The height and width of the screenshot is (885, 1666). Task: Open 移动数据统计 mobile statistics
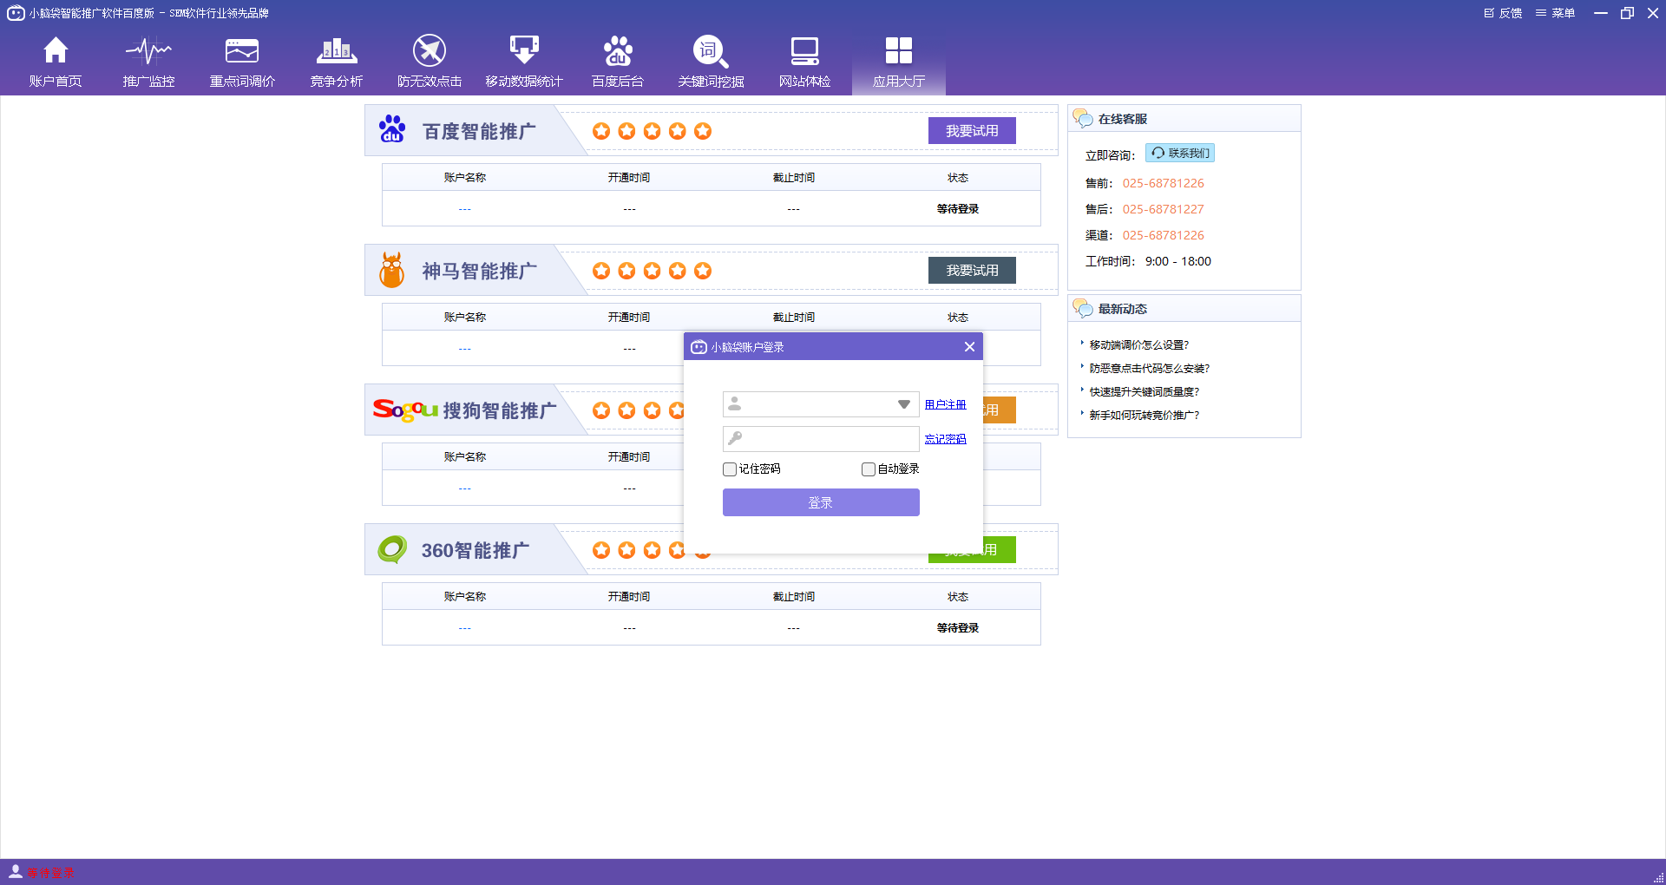tap(523, 61)
